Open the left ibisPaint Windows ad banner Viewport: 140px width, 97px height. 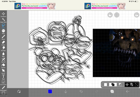[35, 6]
